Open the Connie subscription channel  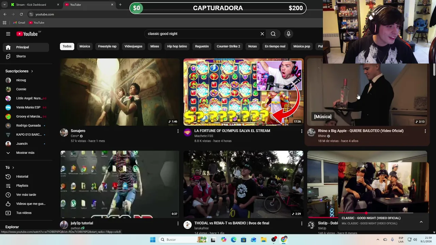click(26, 89)
